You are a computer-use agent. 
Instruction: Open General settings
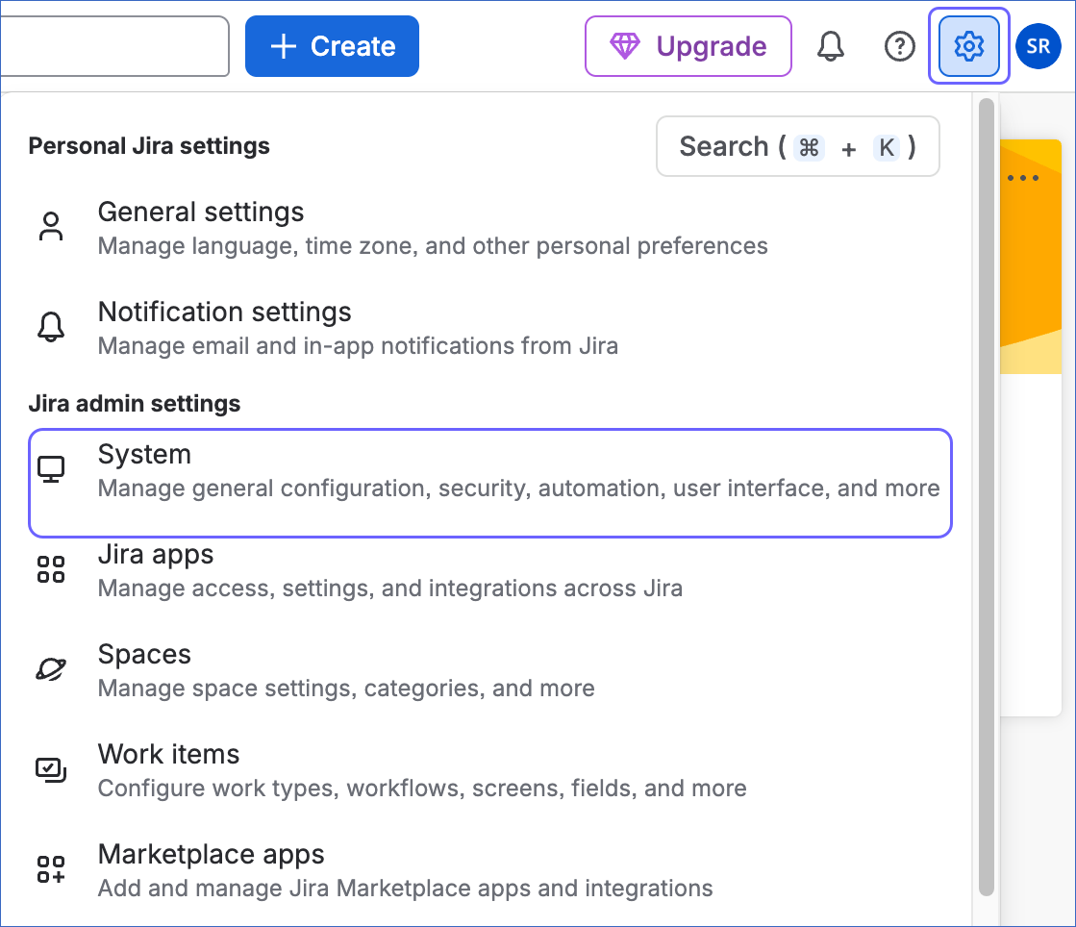[490, 229]
